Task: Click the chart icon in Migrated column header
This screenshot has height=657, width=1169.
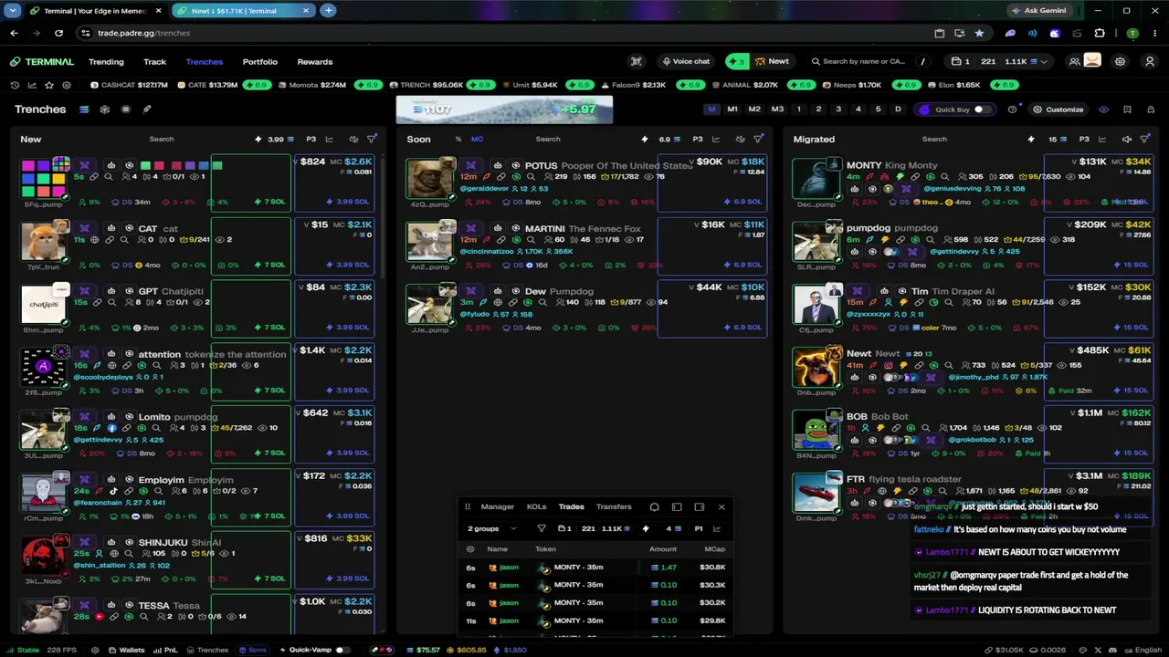Action: [x=1104, y=140]
